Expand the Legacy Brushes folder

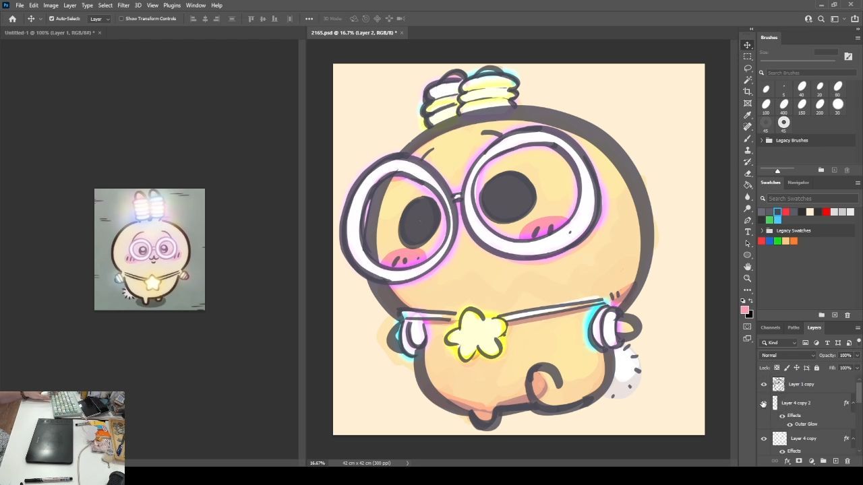tap(762, 140)
